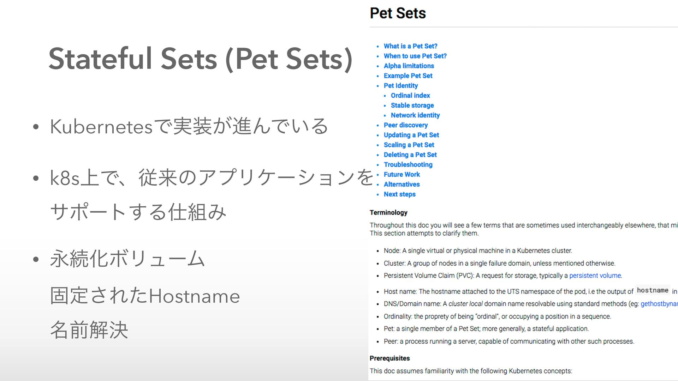This screenshot has height=381, width=678.
Task: Open Scaling a Pet Set link
Action: pos(409,145)
